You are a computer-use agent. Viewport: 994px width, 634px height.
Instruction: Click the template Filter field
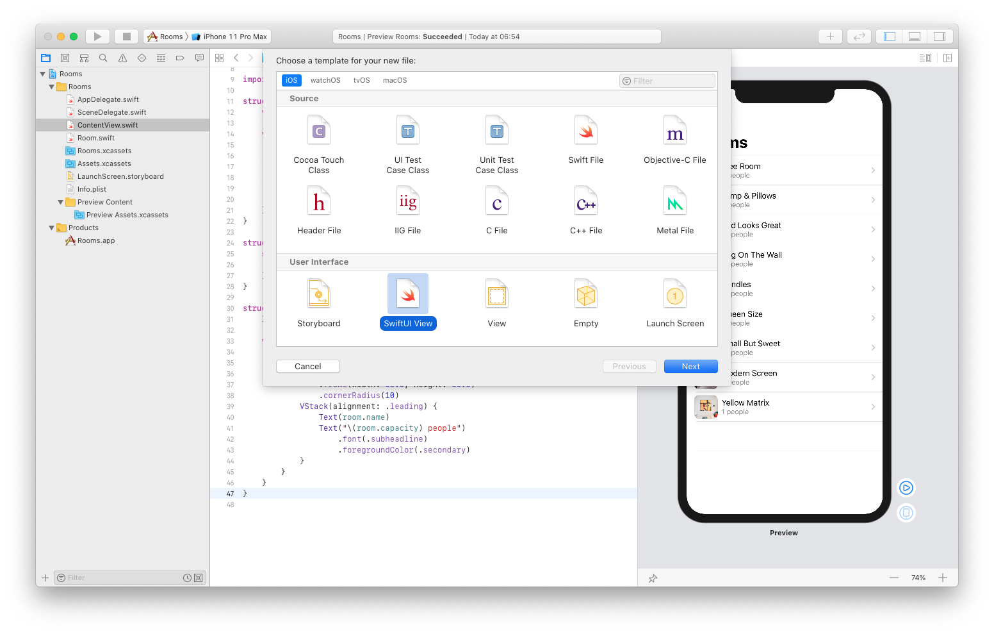667,80
